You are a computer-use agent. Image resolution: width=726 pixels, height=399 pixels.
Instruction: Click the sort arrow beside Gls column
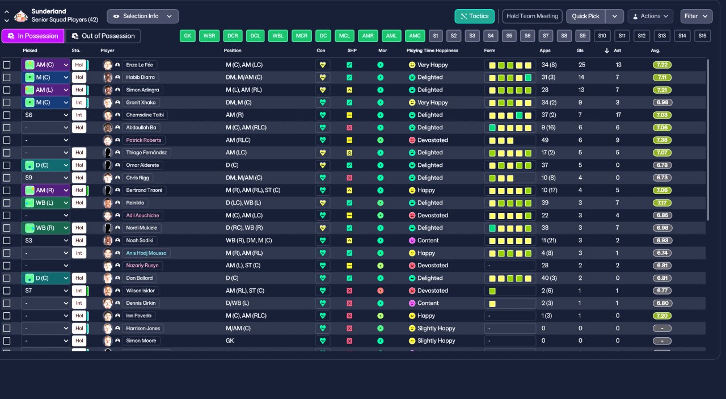pos(607,51)
